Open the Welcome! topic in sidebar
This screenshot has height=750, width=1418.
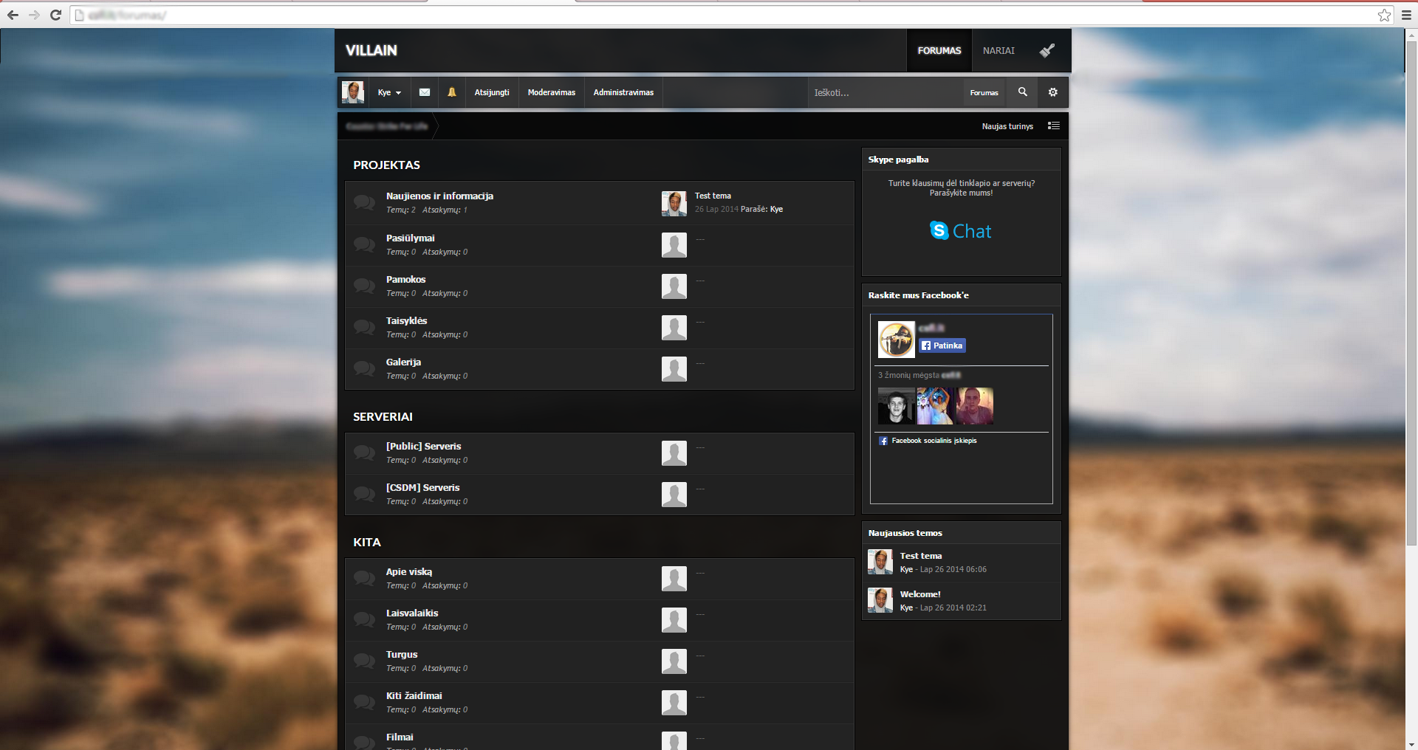point(920,594)
